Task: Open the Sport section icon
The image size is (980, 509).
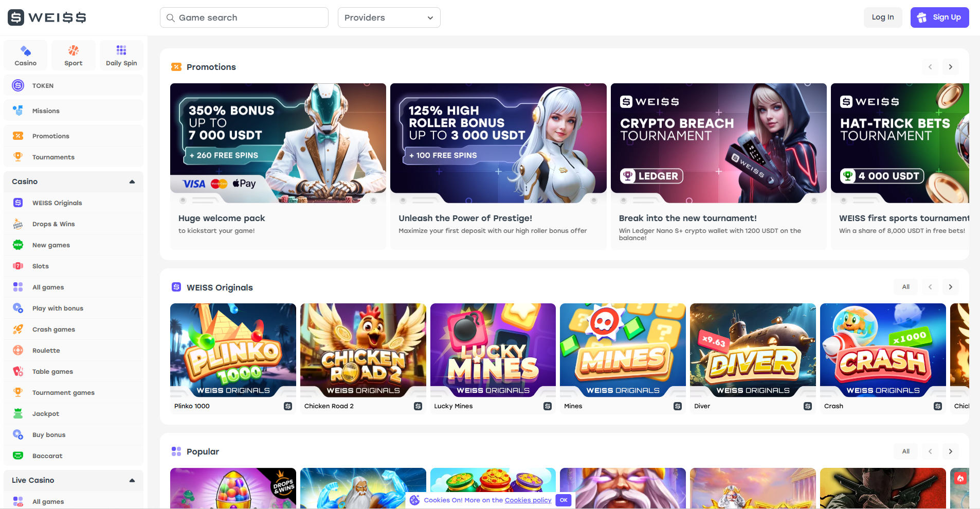Action: coord(73,51)
